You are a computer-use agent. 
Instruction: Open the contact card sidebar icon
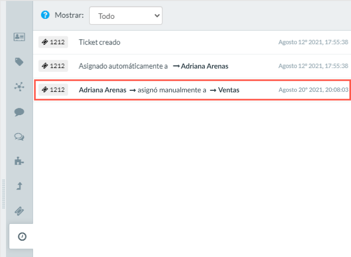[19, 37]
